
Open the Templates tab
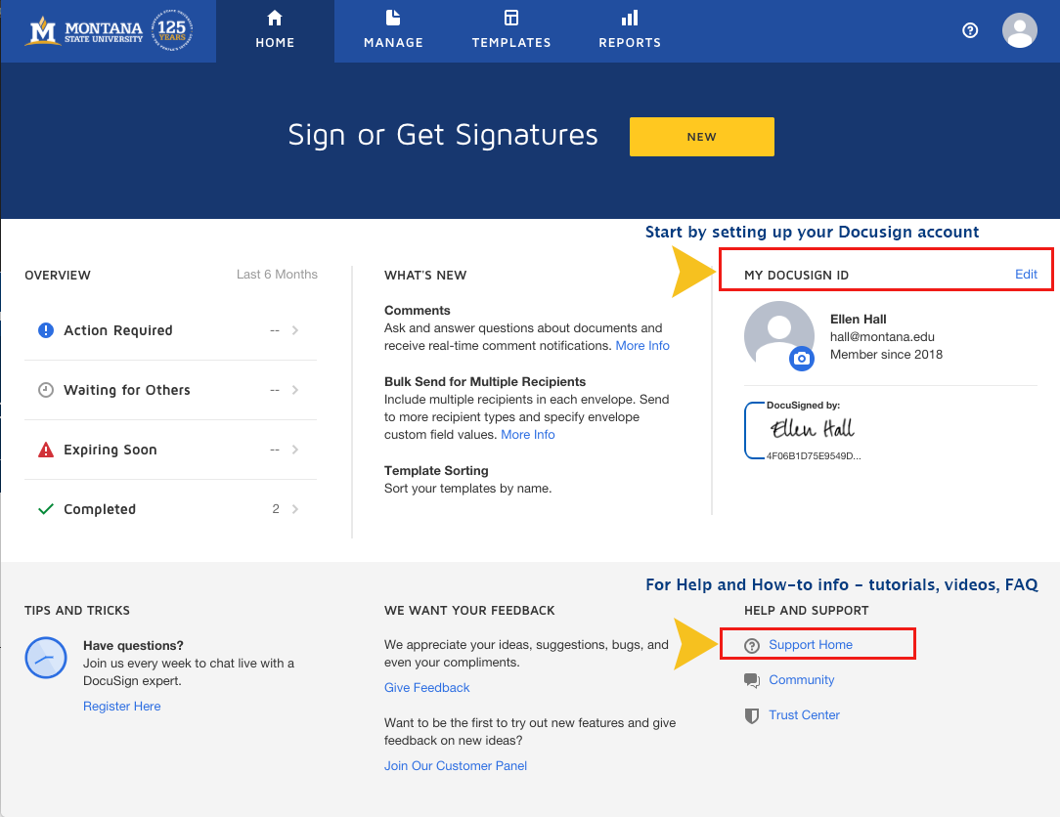[x=511, y=31]
